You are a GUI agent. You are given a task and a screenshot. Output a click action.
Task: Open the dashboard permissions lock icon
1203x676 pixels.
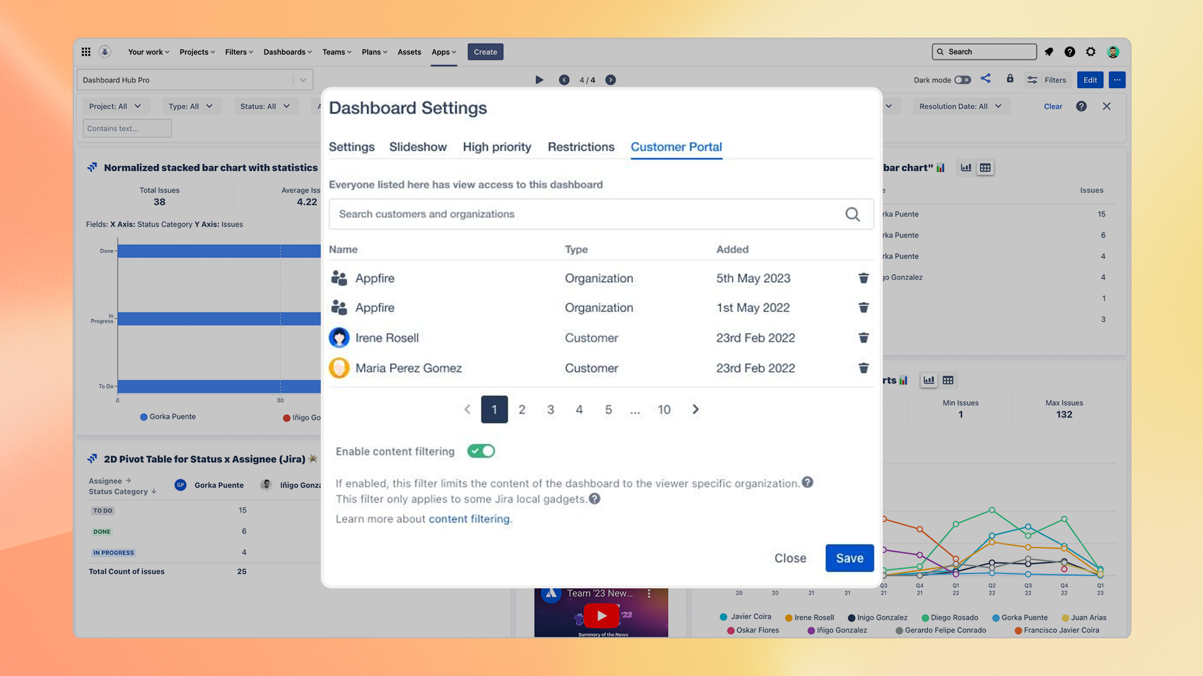tap(1010, 79)
